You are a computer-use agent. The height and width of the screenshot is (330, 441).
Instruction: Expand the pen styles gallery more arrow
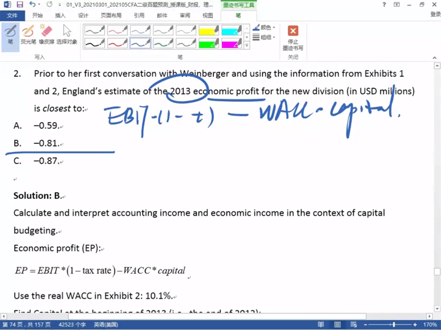click(247, 45)
